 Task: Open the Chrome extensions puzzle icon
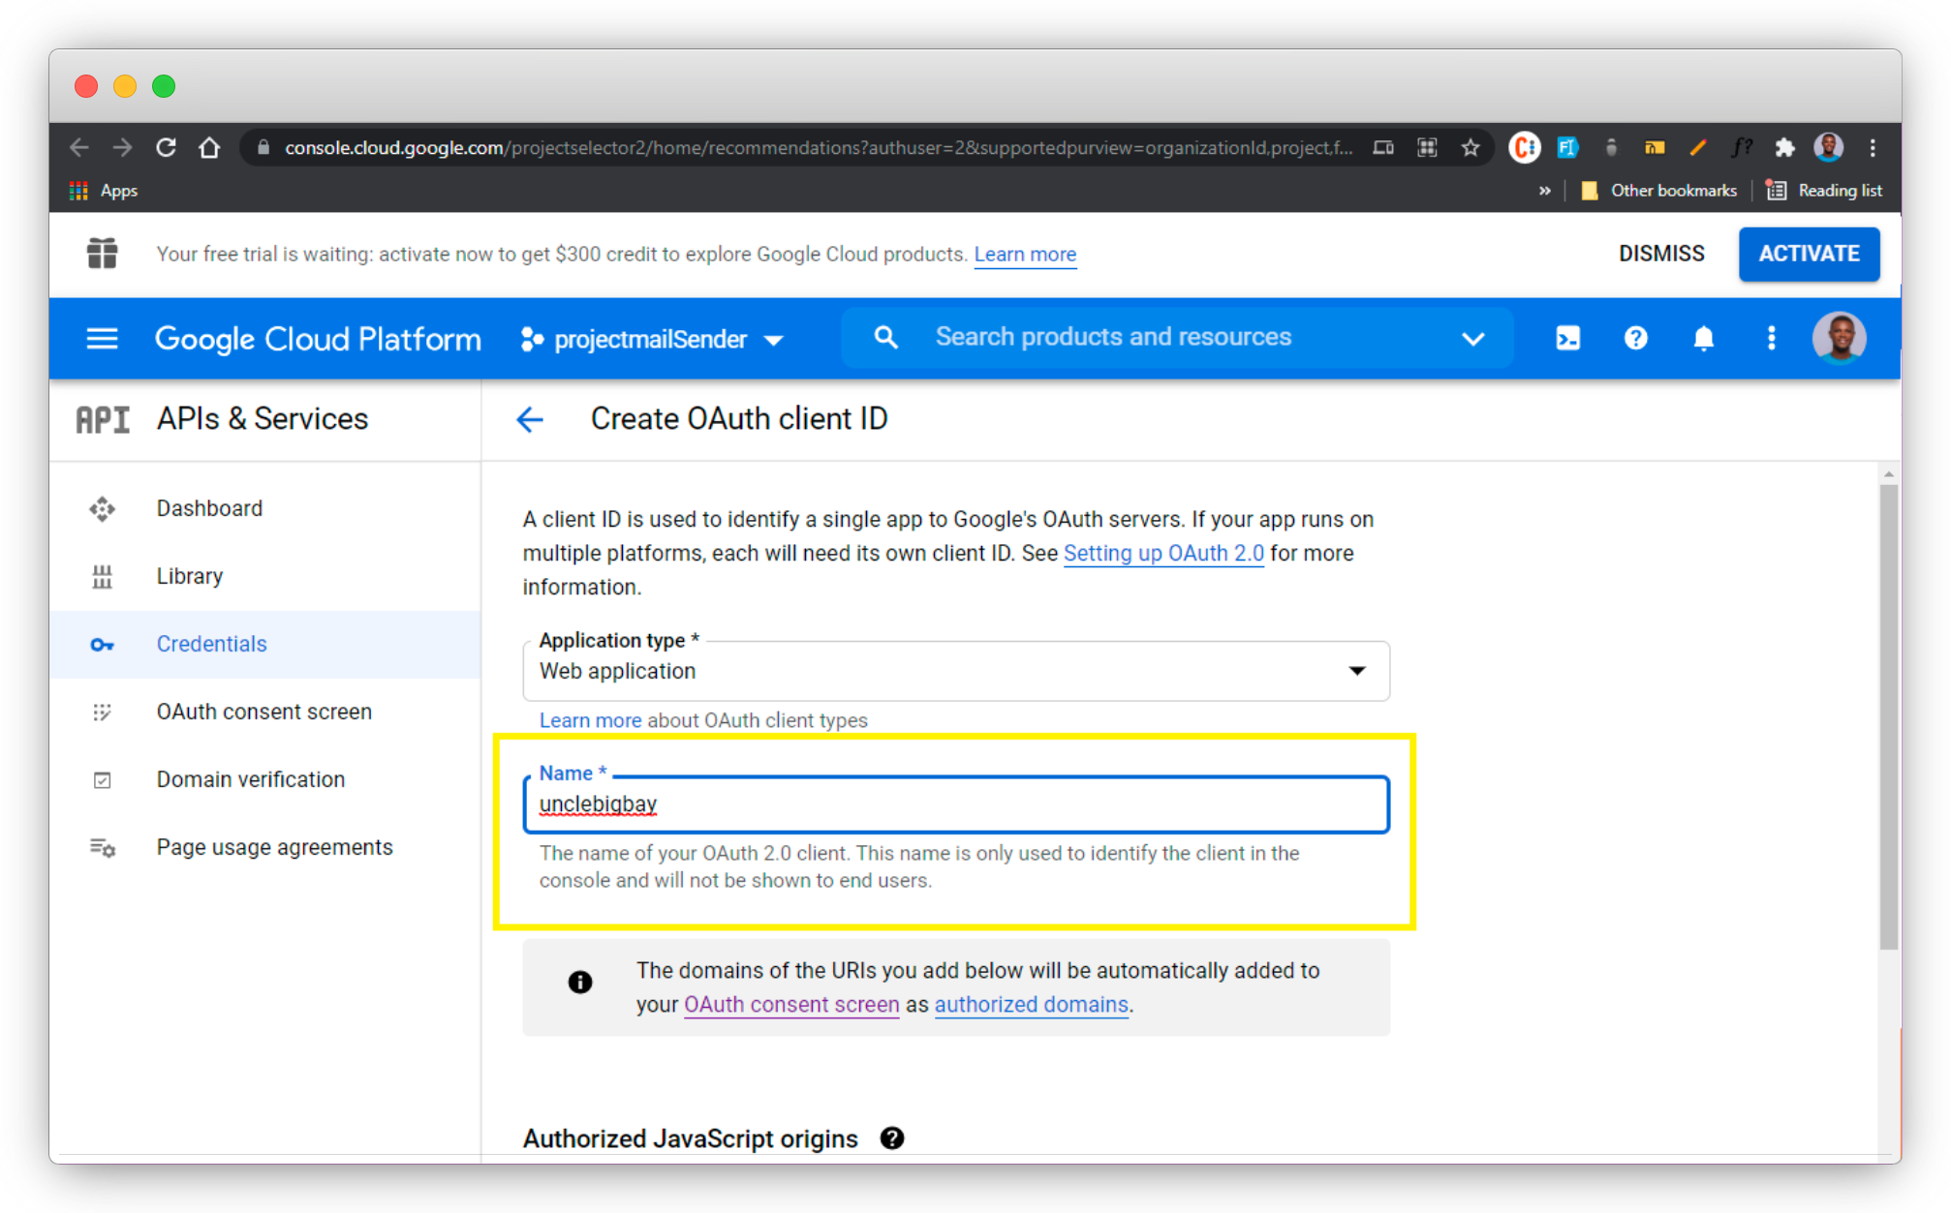(1784, 148)
